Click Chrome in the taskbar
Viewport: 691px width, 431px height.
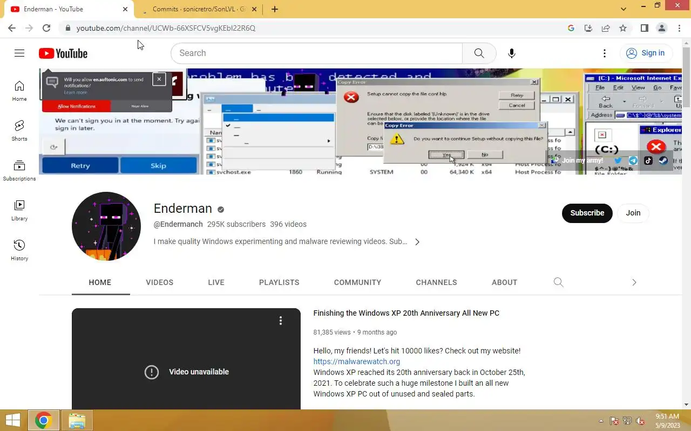pyautogui.click(x=43, y=420)
